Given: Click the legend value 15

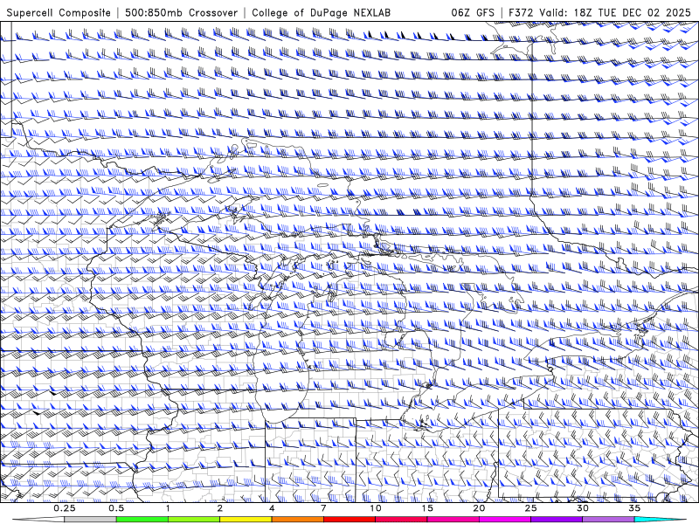Looking at the screenshot, I should tap(427, 508).
